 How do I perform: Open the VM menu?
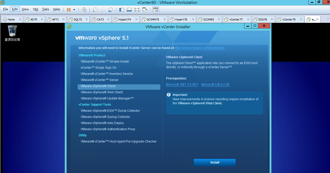point(35,9)
